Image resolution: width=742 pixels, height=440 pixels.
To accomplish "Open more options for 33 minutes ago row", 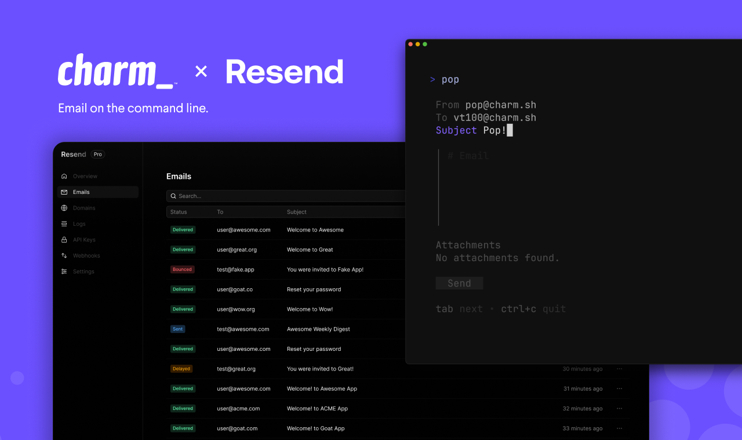I will tap(619, 428).
